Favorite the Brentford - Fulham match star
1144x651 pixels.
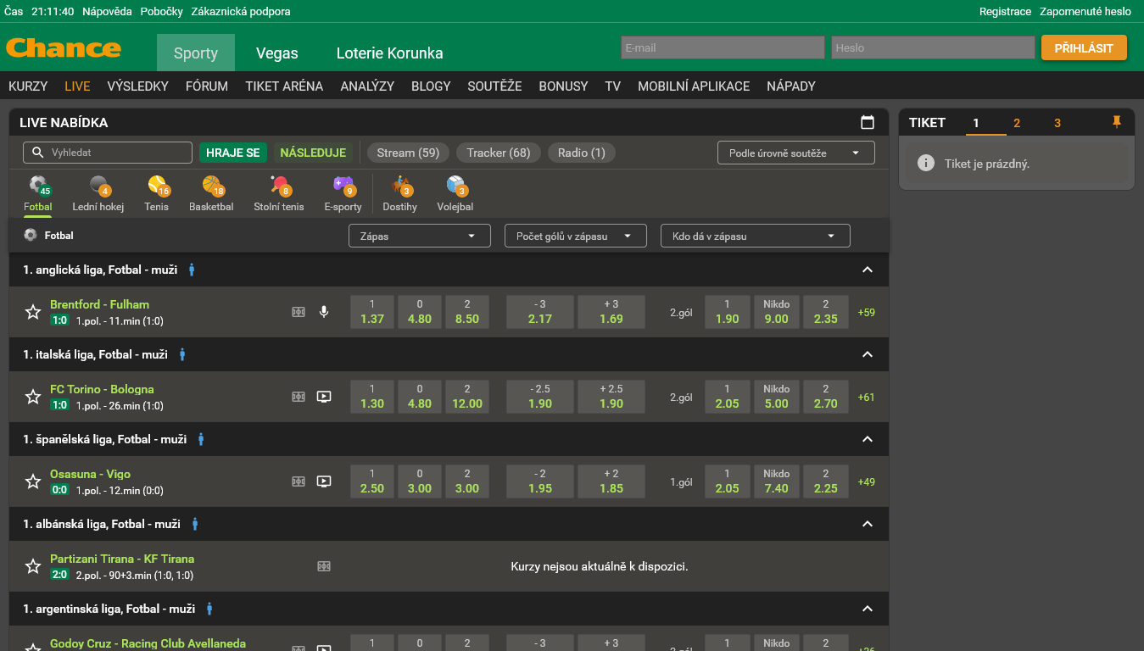33,312
